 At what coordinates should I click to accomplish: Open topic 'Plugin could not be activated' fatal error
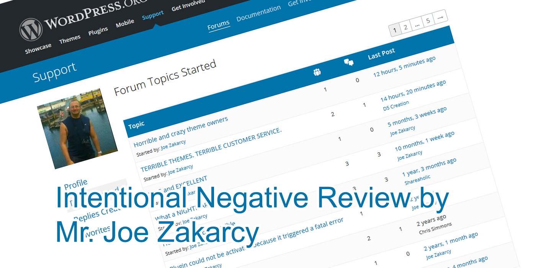(x=257, y=244)
